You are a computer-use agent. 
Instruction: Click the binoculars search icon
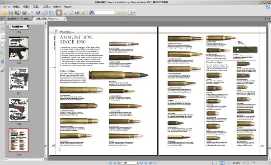[91, 13]
